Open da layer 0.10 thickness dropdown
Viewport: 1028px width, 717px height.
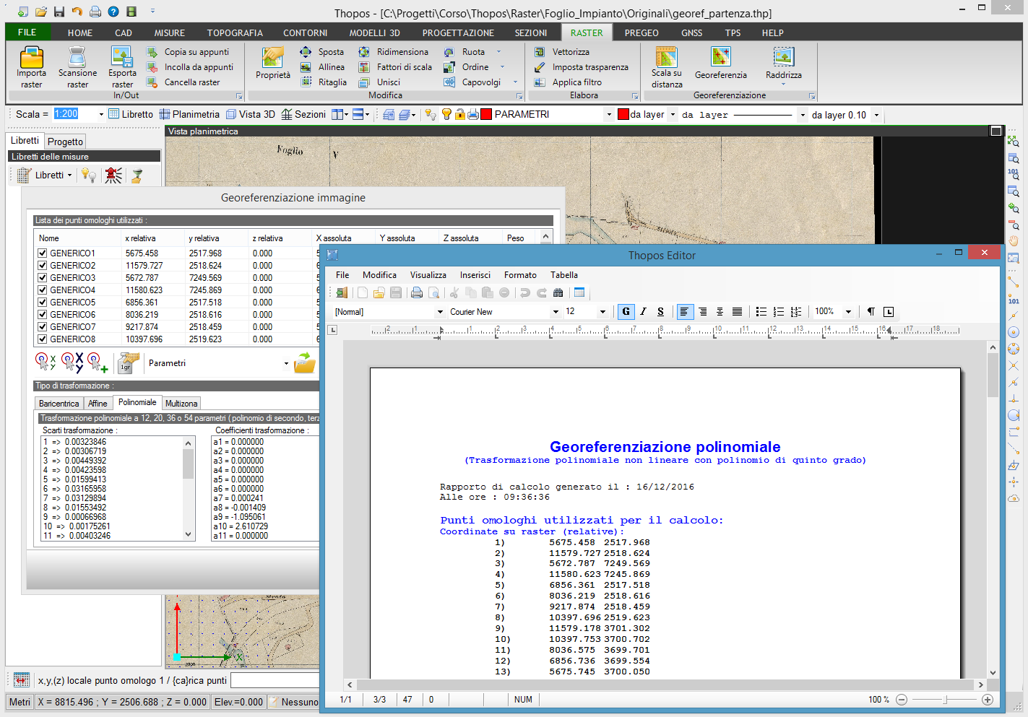tap(876, 115)
